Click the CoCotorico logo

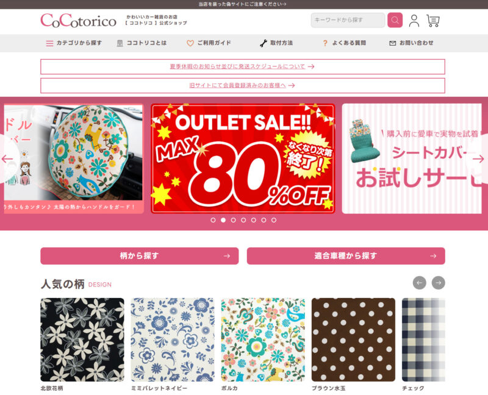(79, 21)
